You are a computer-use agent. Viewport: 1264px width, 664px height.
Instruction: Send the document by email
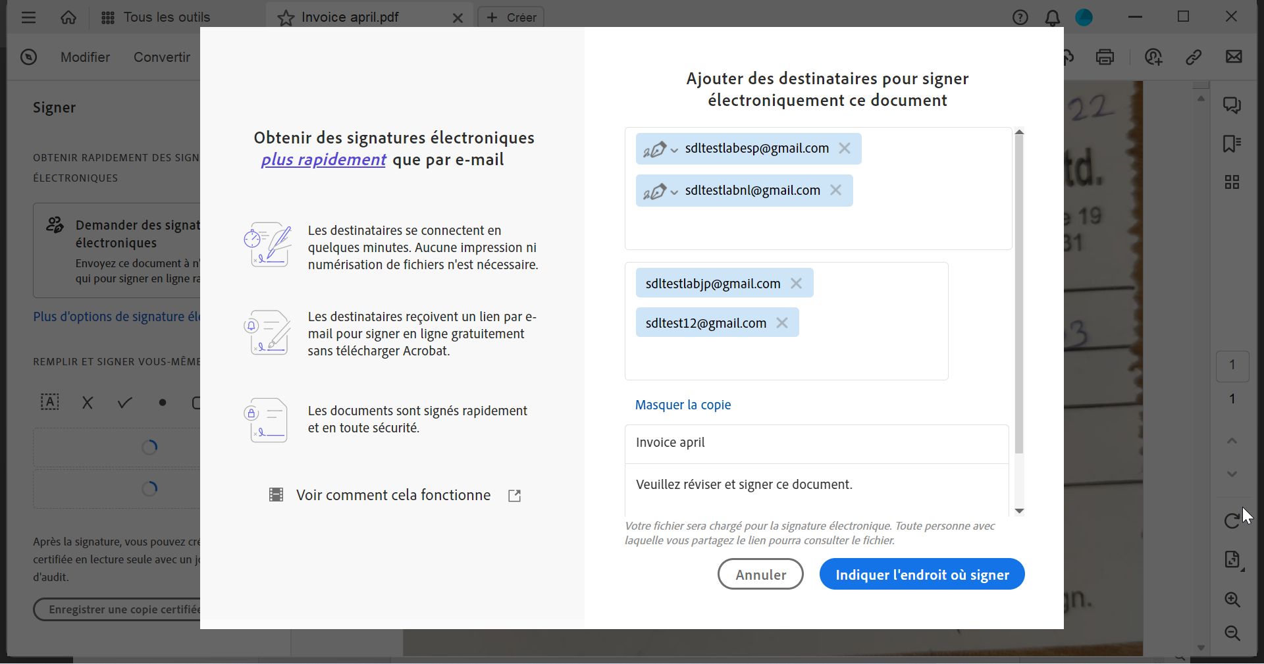pyautogui.click(x=1233, y=57)
